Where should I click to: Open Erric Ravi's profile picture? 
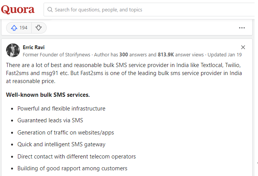tap(13, 50)
